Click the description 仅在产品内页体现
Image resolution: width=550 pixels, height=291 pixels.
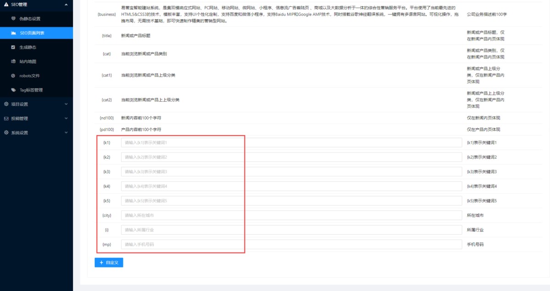(484, 130)
